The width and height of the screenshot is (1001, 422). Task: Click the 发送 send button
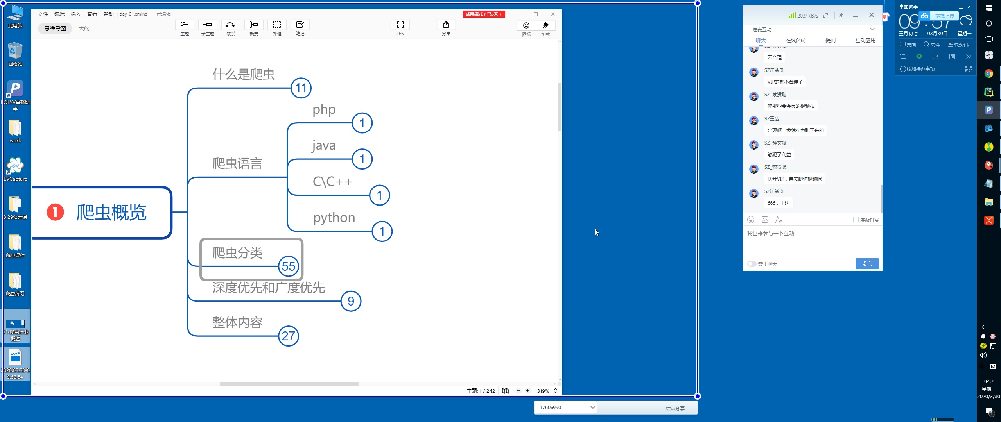pyautogui.click(x=866, y=264)
